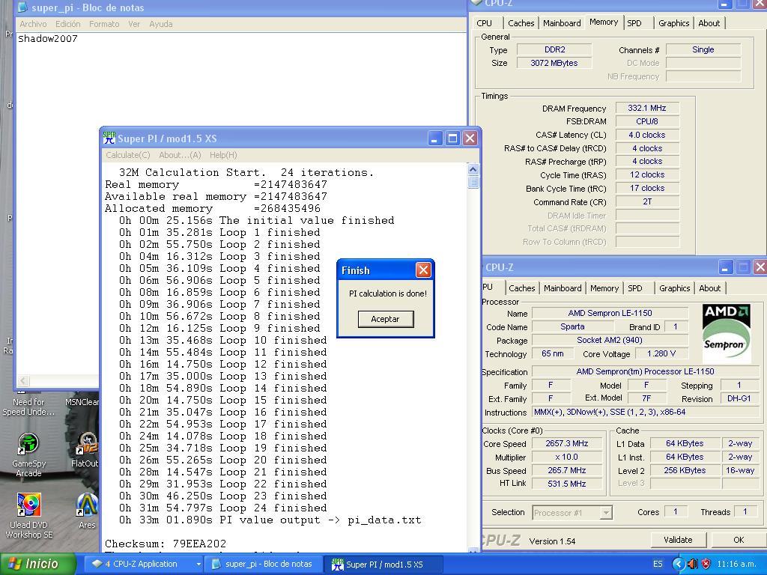
Task: Switch to About tab in lower CPU-Z
Action: (710, 288)
